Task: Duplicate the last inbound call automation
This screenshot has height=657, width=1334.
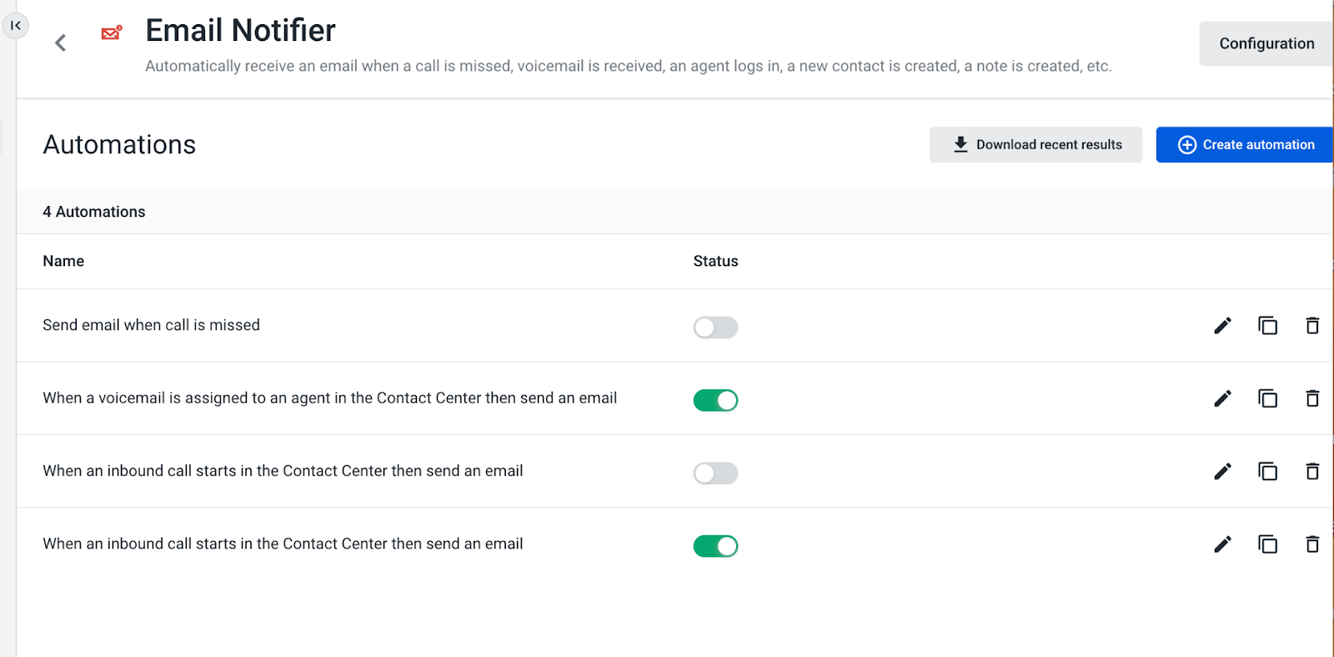Action: click(1267, 544)
